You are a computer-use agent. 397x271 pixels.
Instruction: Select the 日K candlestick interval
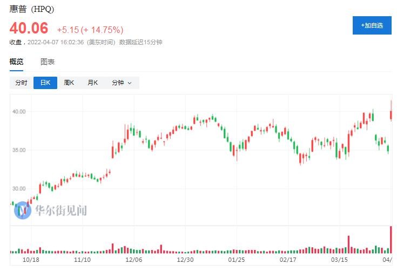45,83
